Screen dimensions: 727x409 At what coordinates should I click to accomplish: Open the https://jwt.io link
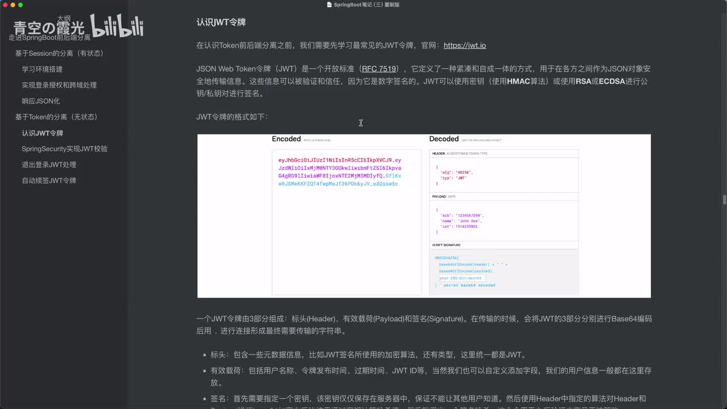click(x=465, y=45)
